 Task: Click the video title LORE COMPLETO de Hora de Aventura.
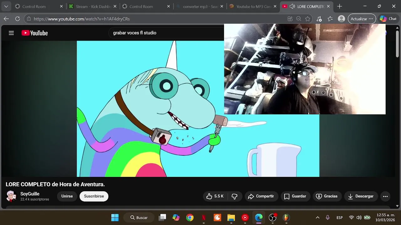[x=55, y=184]
